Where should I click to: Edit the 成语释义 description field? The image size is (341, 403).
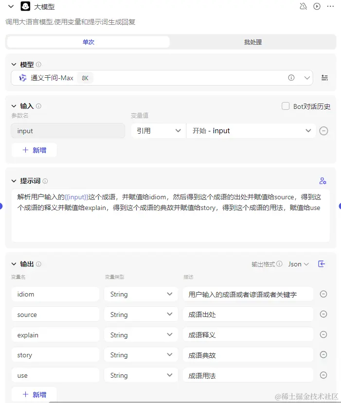pos(248,334)
